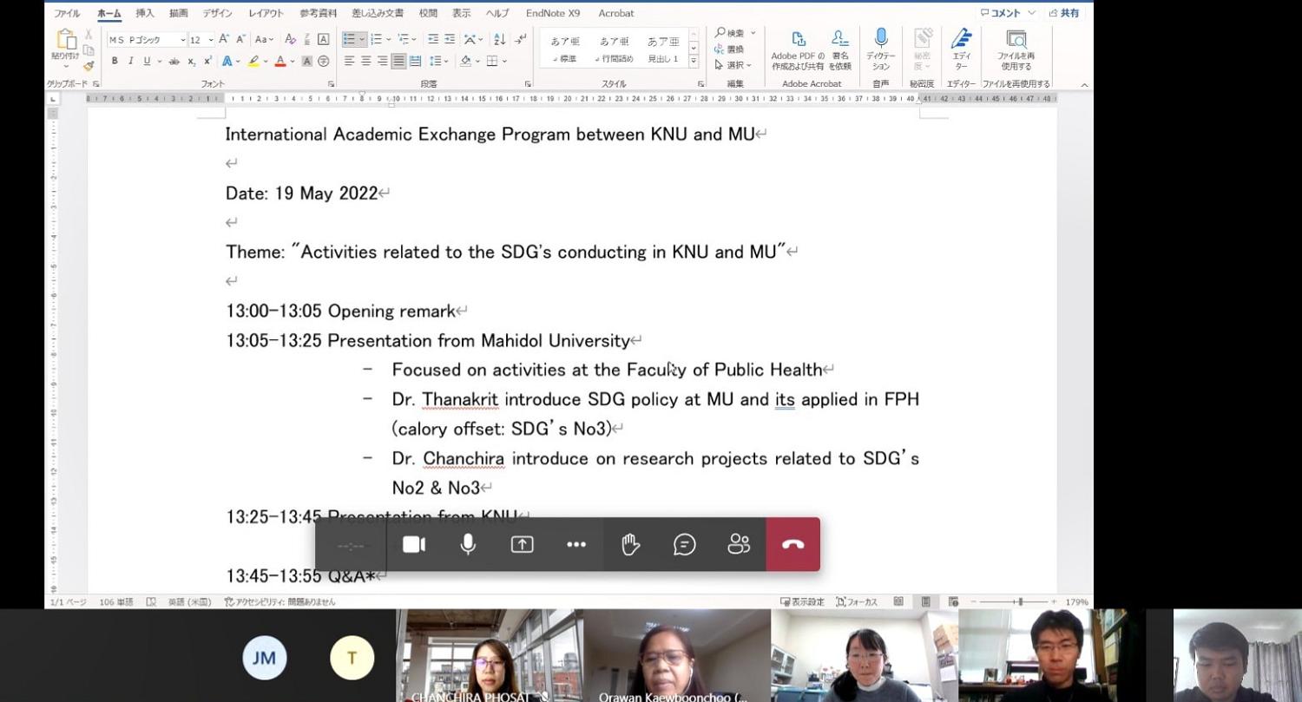The width and height of the screenshot is (1302, 702).
Task: Expand the underline style dropdown arrow
Action: (x=159, y=61)
